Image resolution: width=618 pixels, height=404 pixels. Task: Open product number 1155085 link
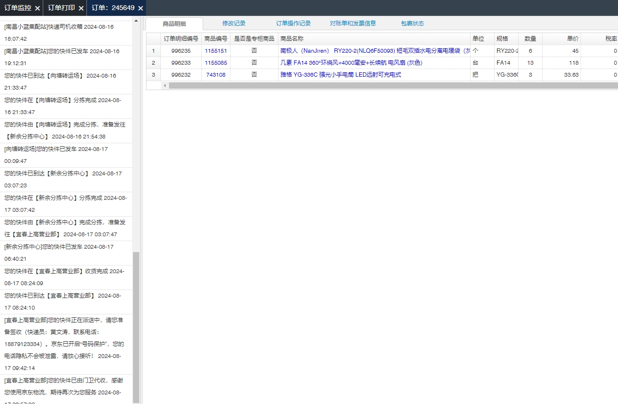tap(216, 62)
